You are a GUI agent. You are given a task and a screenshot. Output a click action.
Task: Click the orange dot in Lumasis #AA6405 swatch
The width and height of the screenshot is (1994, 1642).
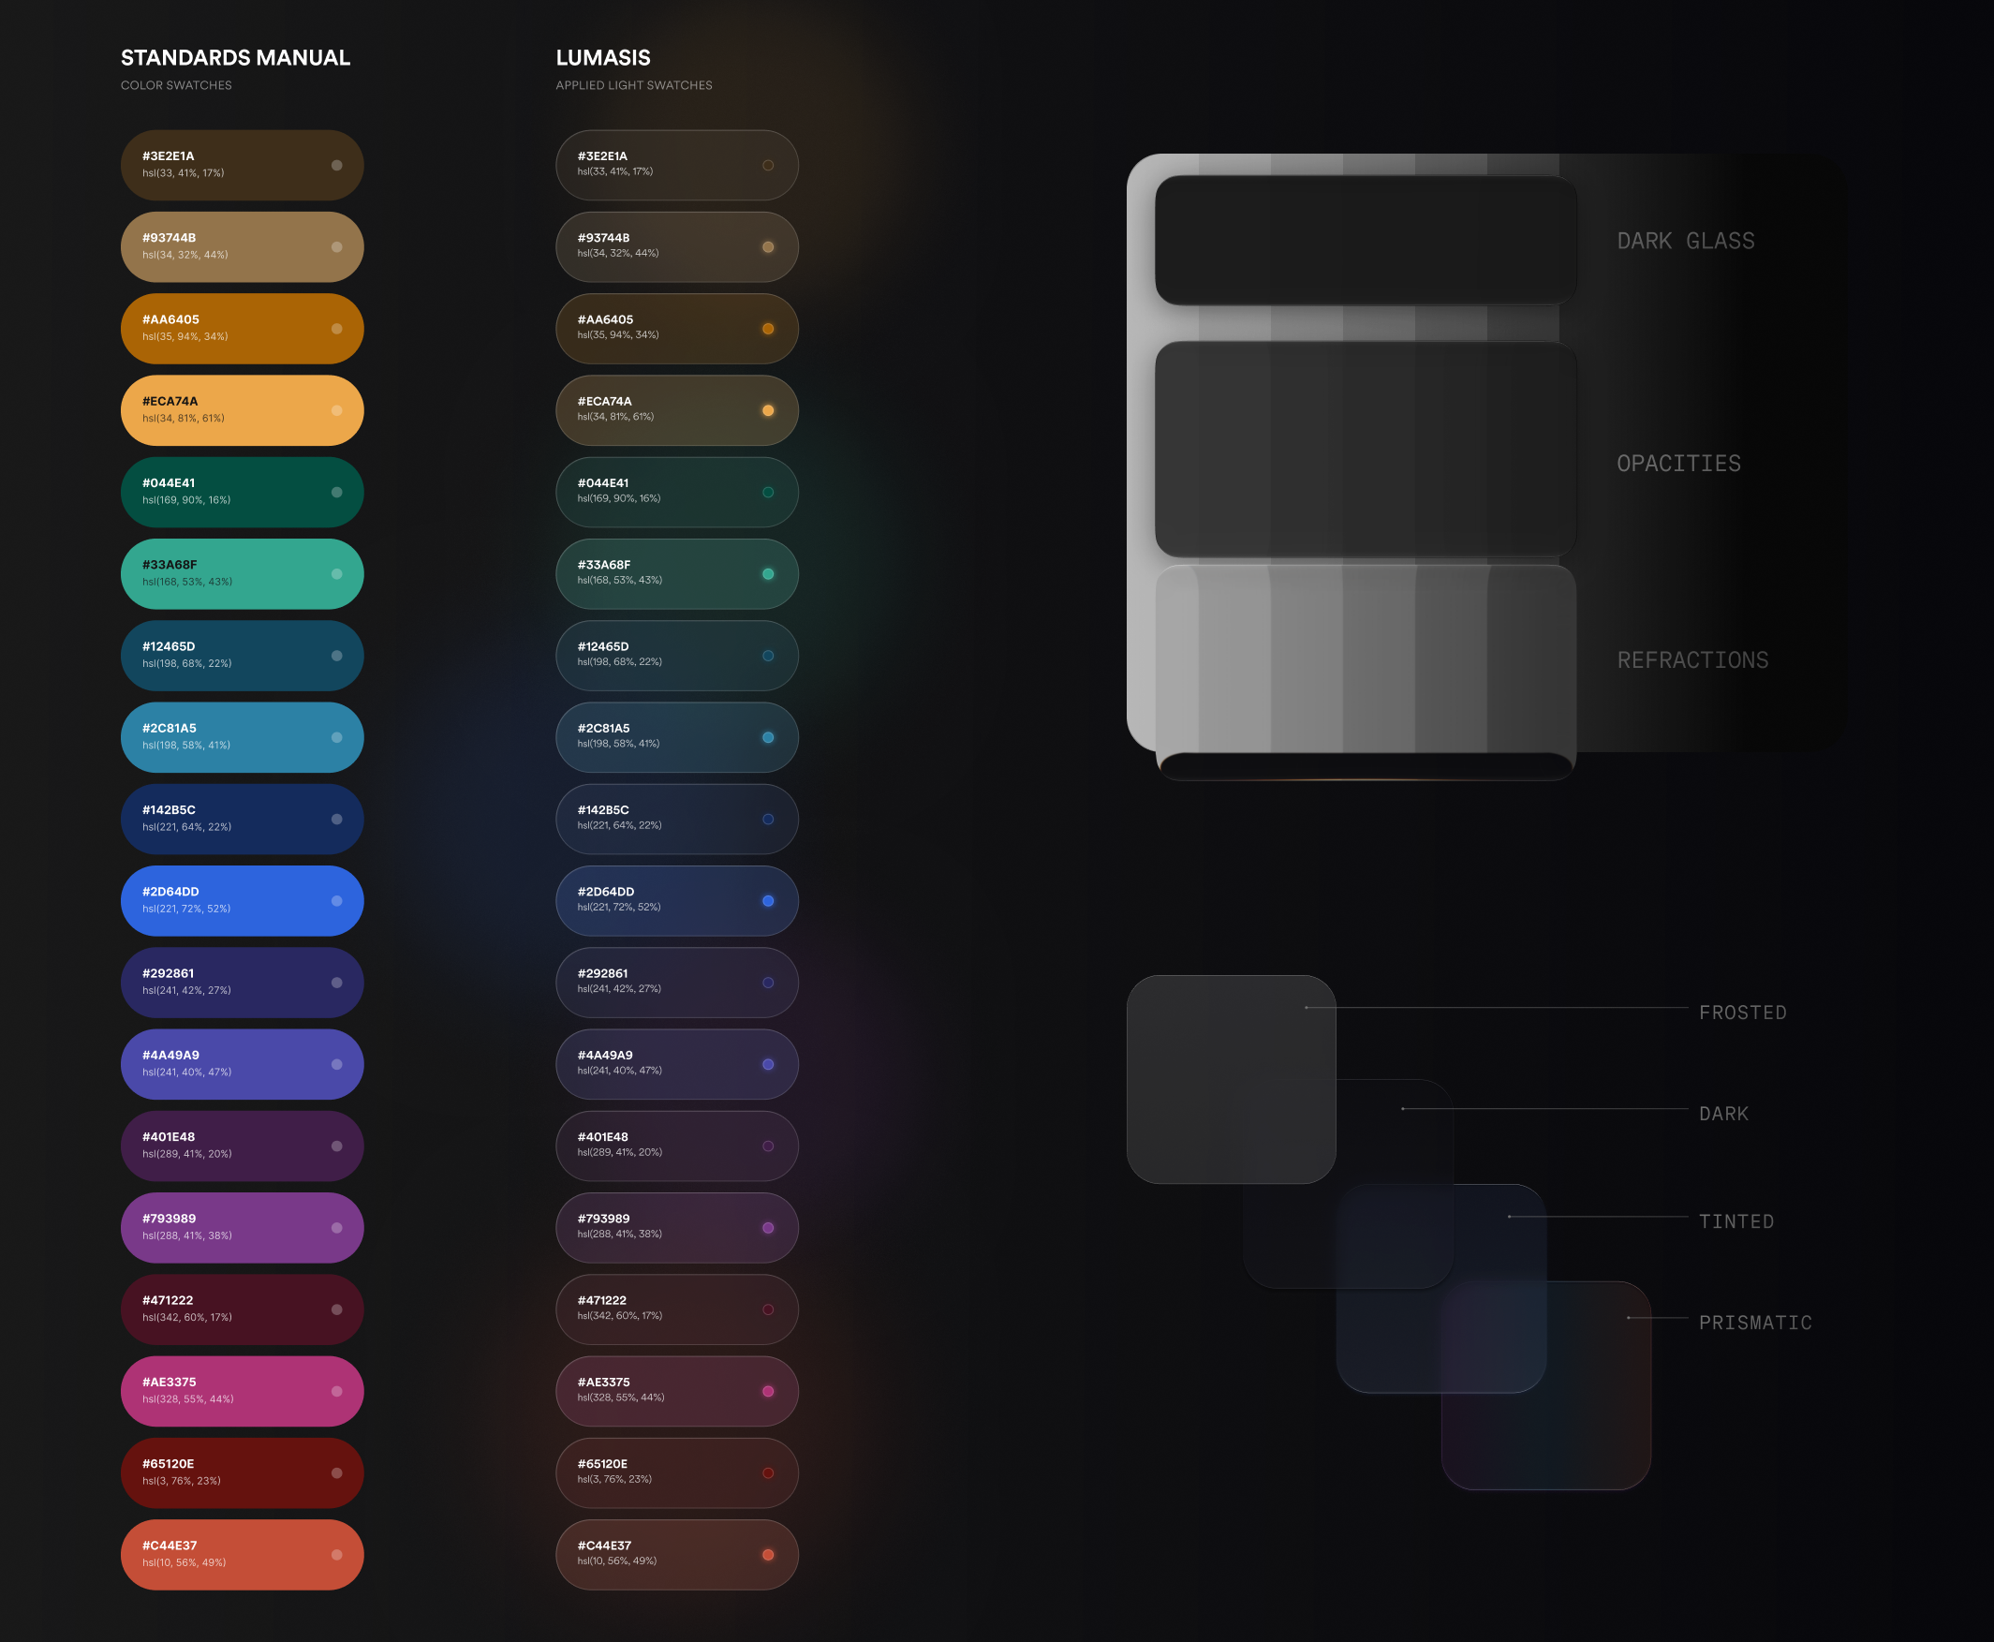(768, 328)
